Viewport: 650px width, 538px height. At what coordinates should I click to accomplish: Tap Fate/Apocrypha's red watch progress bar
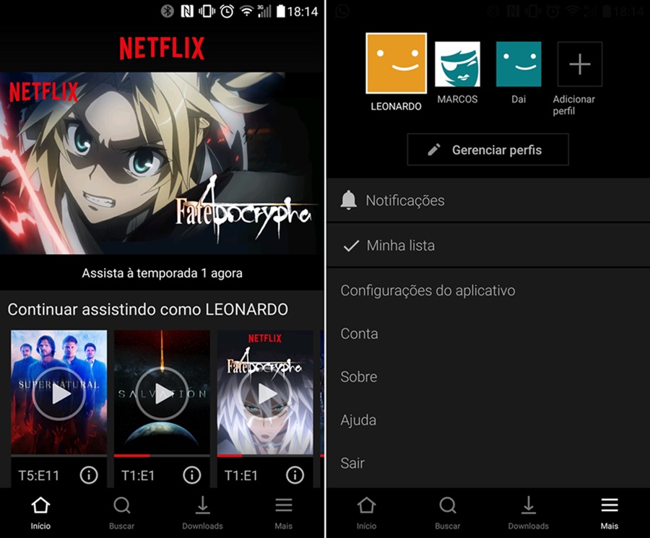pyautogui.click(x=230, y=456)
